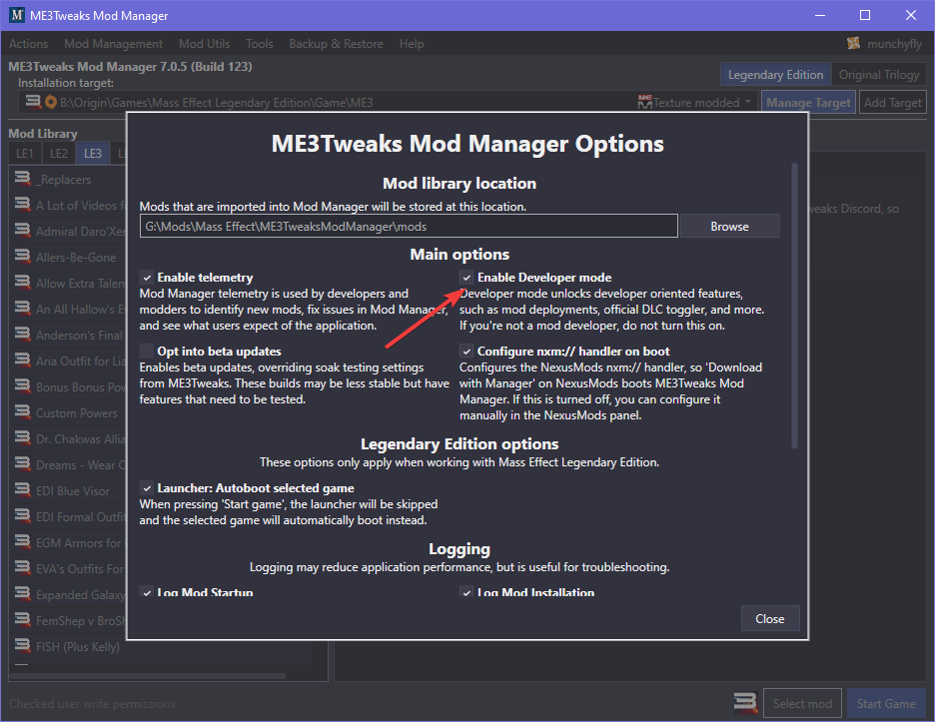Click the mod icon beside Admiral Daro'Xen
935x722 pixels.
[23, 230]
